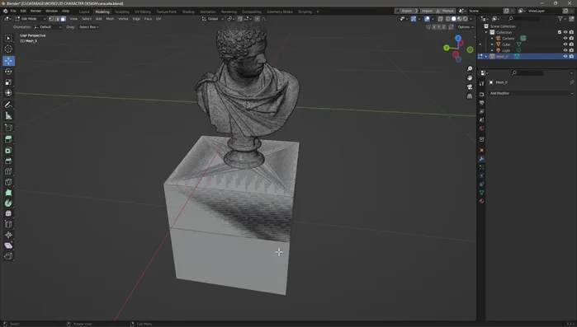
Task: Switch to Solid viewport shading
Action: click(454, 19)
